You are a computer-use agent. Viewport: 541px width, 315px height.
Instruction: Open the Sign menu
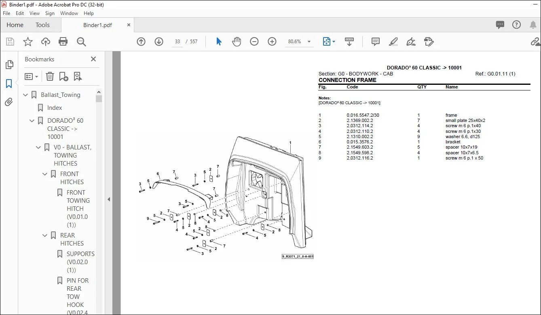click(x=50, y=13)
